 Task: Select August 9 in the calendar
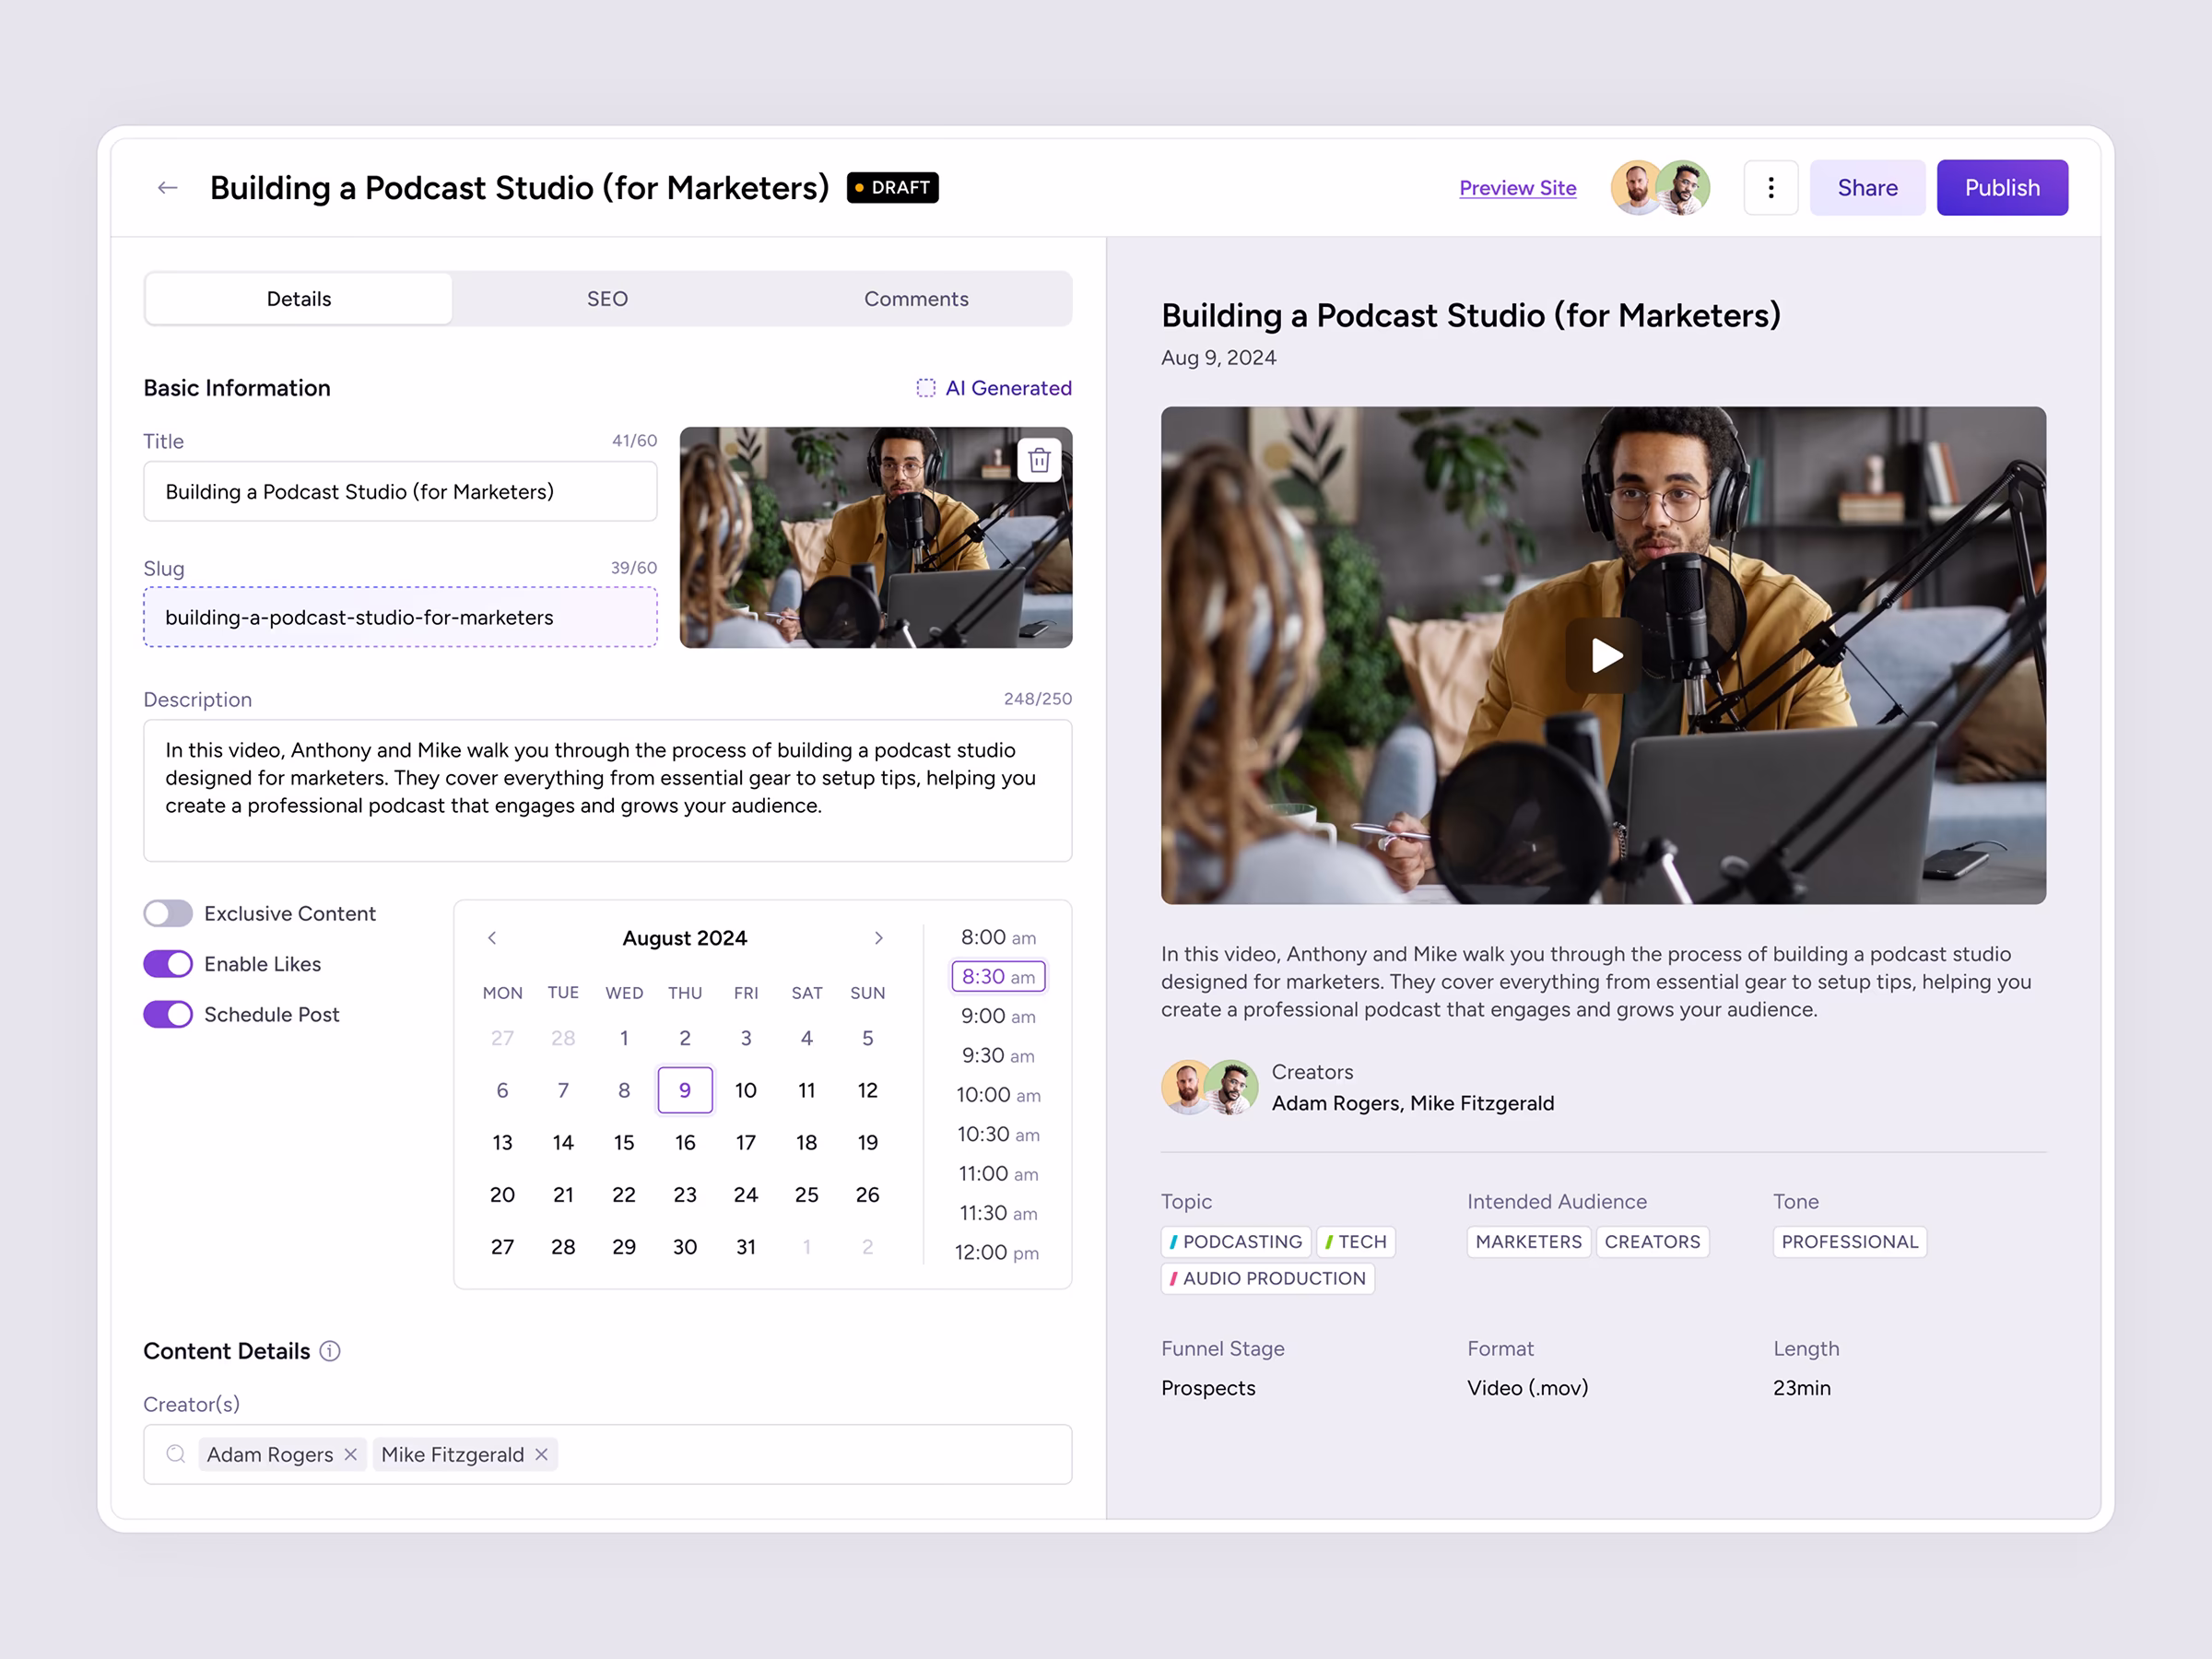click(x=685, y=1090)
